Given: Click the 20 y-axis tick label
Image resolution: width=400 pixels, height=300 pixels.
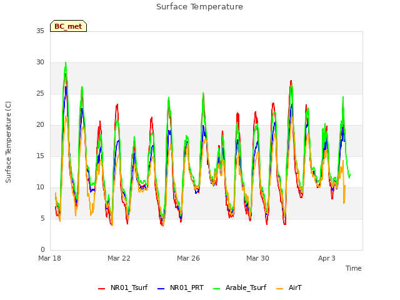Looking at the screenshot, I should click(40, 125).
